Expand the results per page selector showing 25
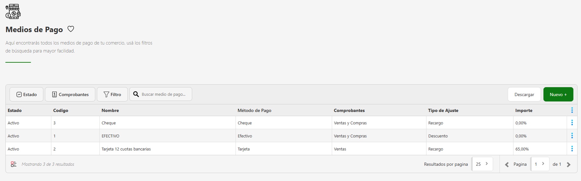The image size is (581, 181). pyautogui.click(x=482, y=164)
